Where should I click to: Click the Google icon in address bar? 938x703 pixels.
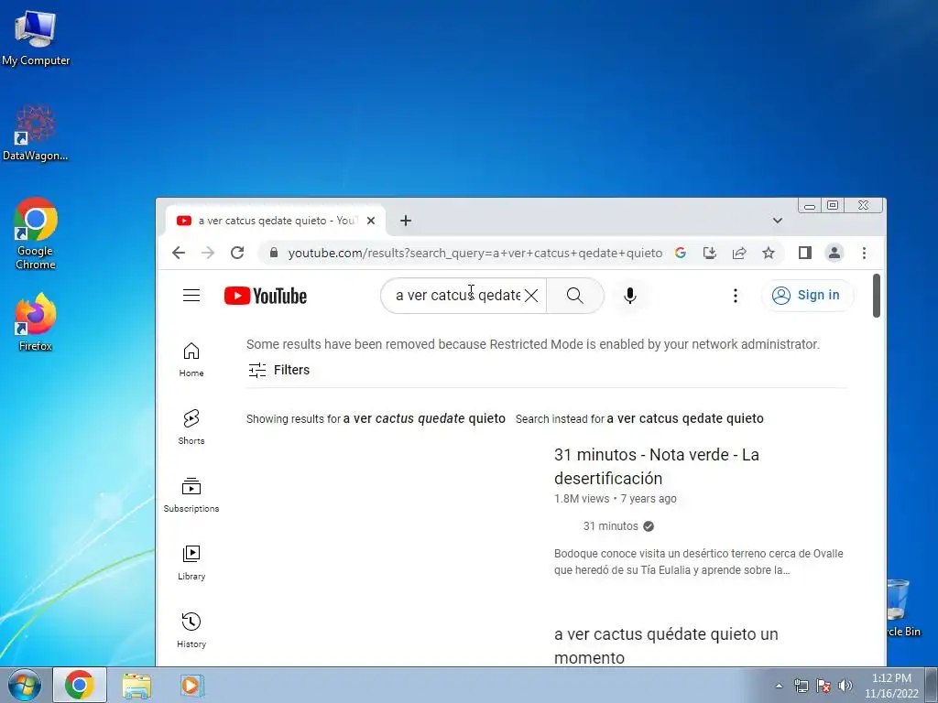click(681, 253)
